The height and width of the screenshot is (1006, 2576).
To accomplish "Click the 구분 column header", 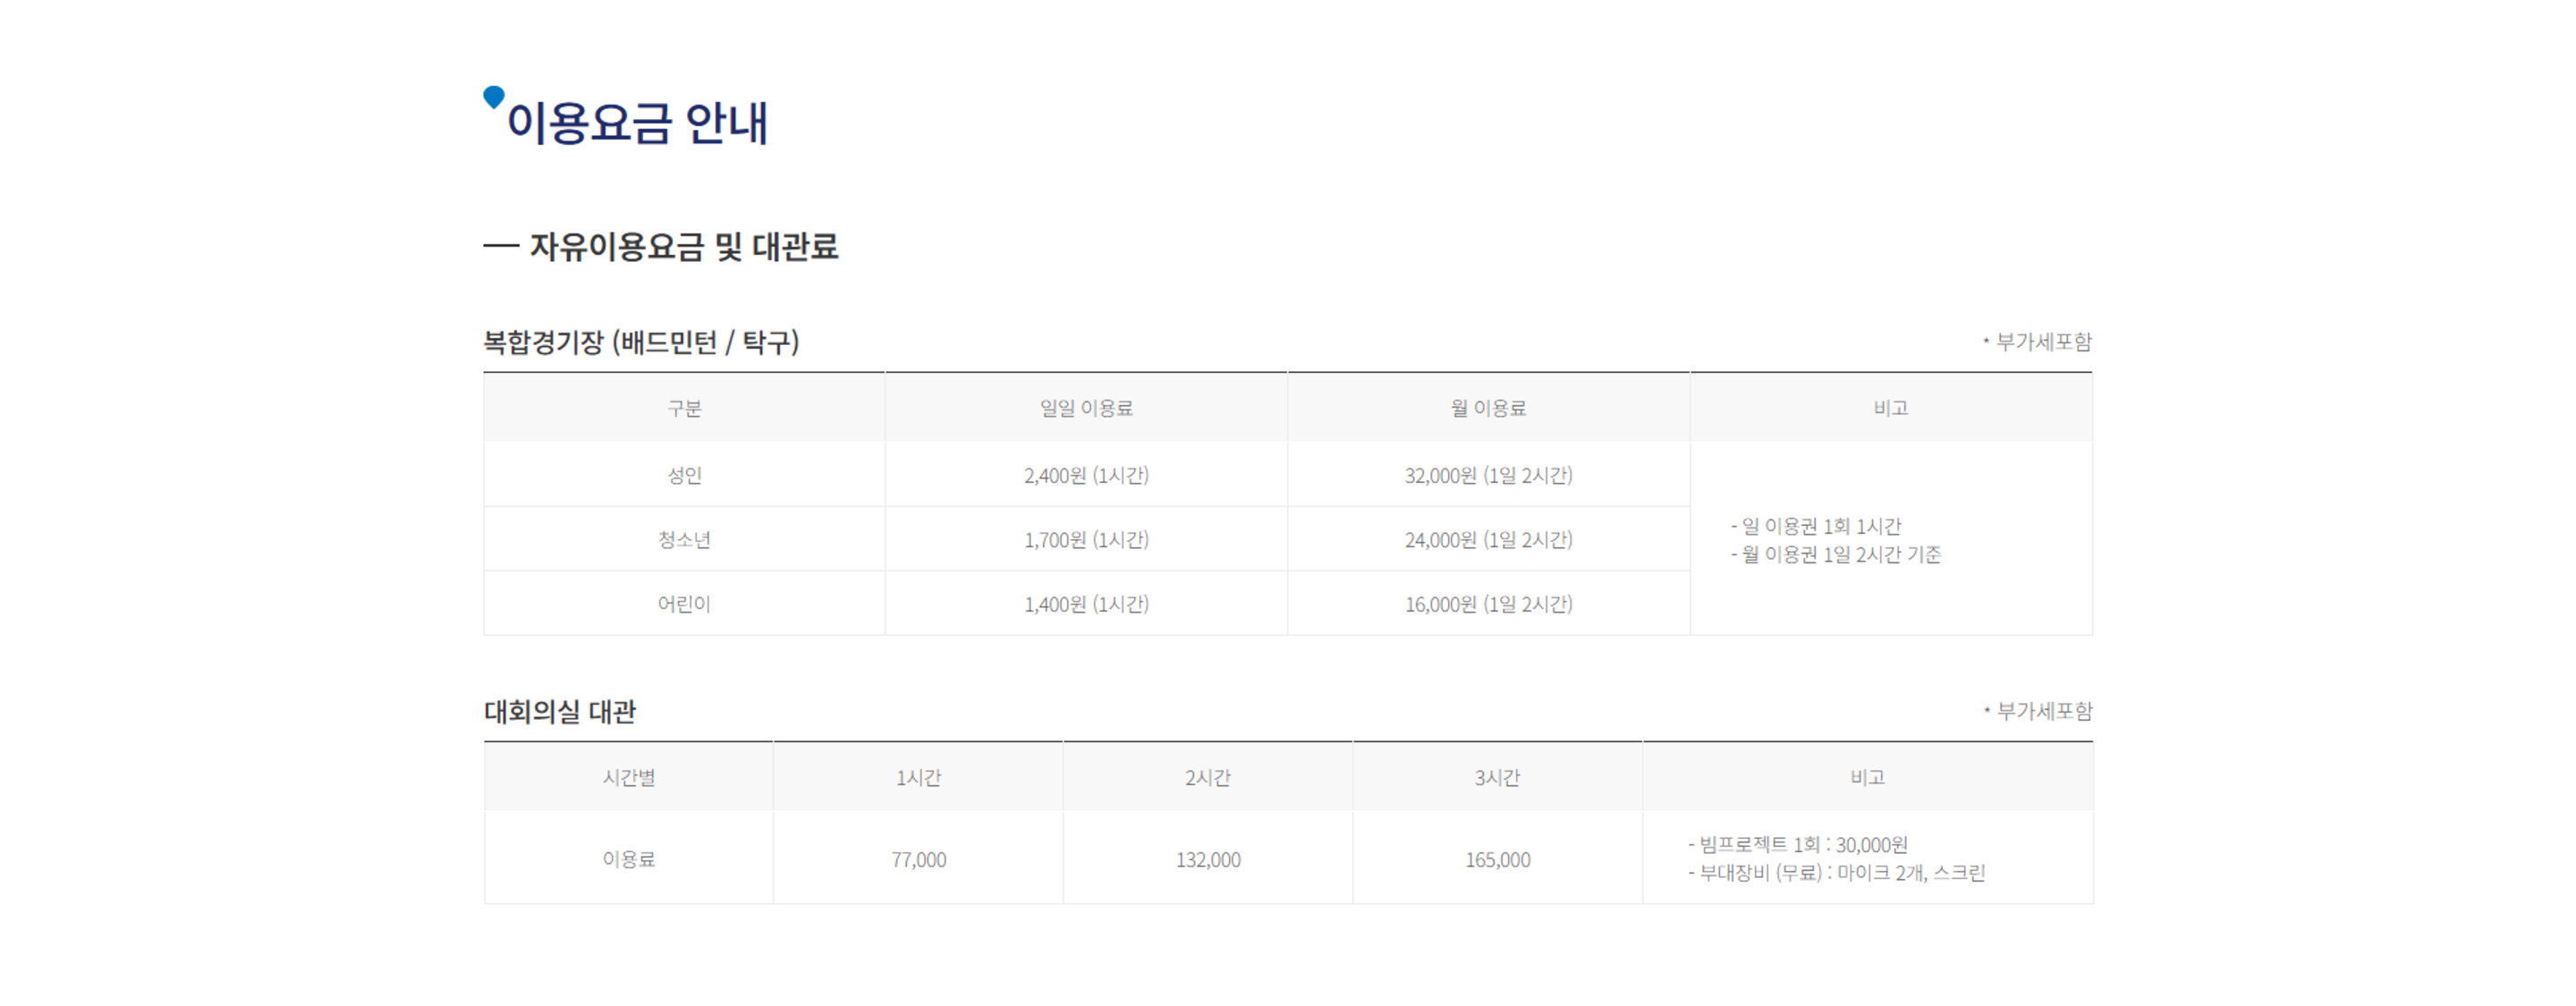I will click(x=684, y=408).
